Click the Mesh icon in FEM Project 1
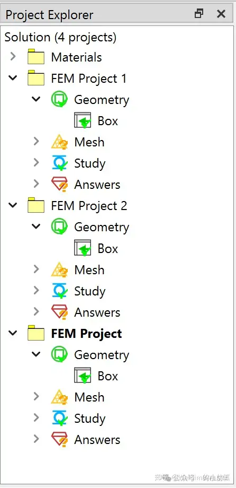 59,142
